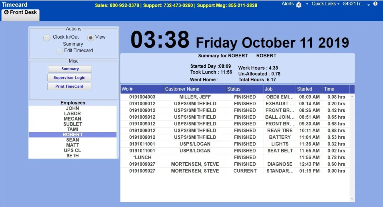Select employee JOHN in list
The image size is (383, 207).
tap(72, 108)
